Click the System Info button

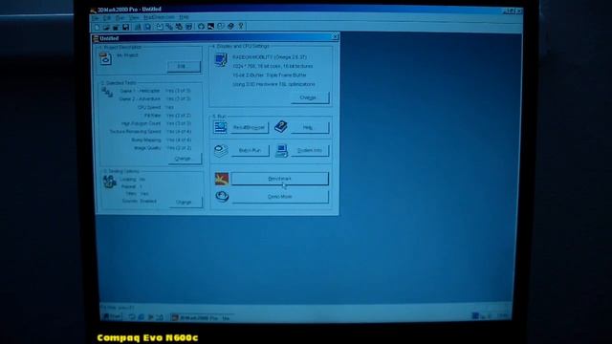point(310,151)
